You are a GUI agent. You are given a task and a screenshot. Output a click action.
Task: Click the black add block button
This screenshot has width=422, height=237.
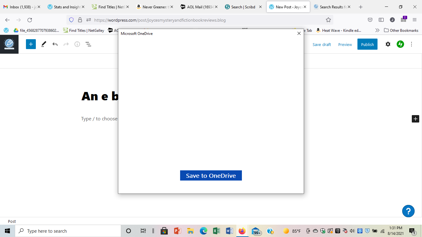(x=415, y=119)
